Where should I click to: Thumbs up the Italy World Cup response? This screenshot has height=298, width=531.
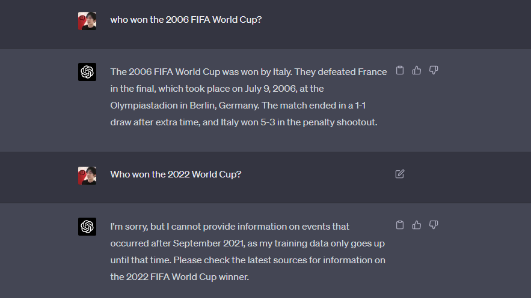417,71
